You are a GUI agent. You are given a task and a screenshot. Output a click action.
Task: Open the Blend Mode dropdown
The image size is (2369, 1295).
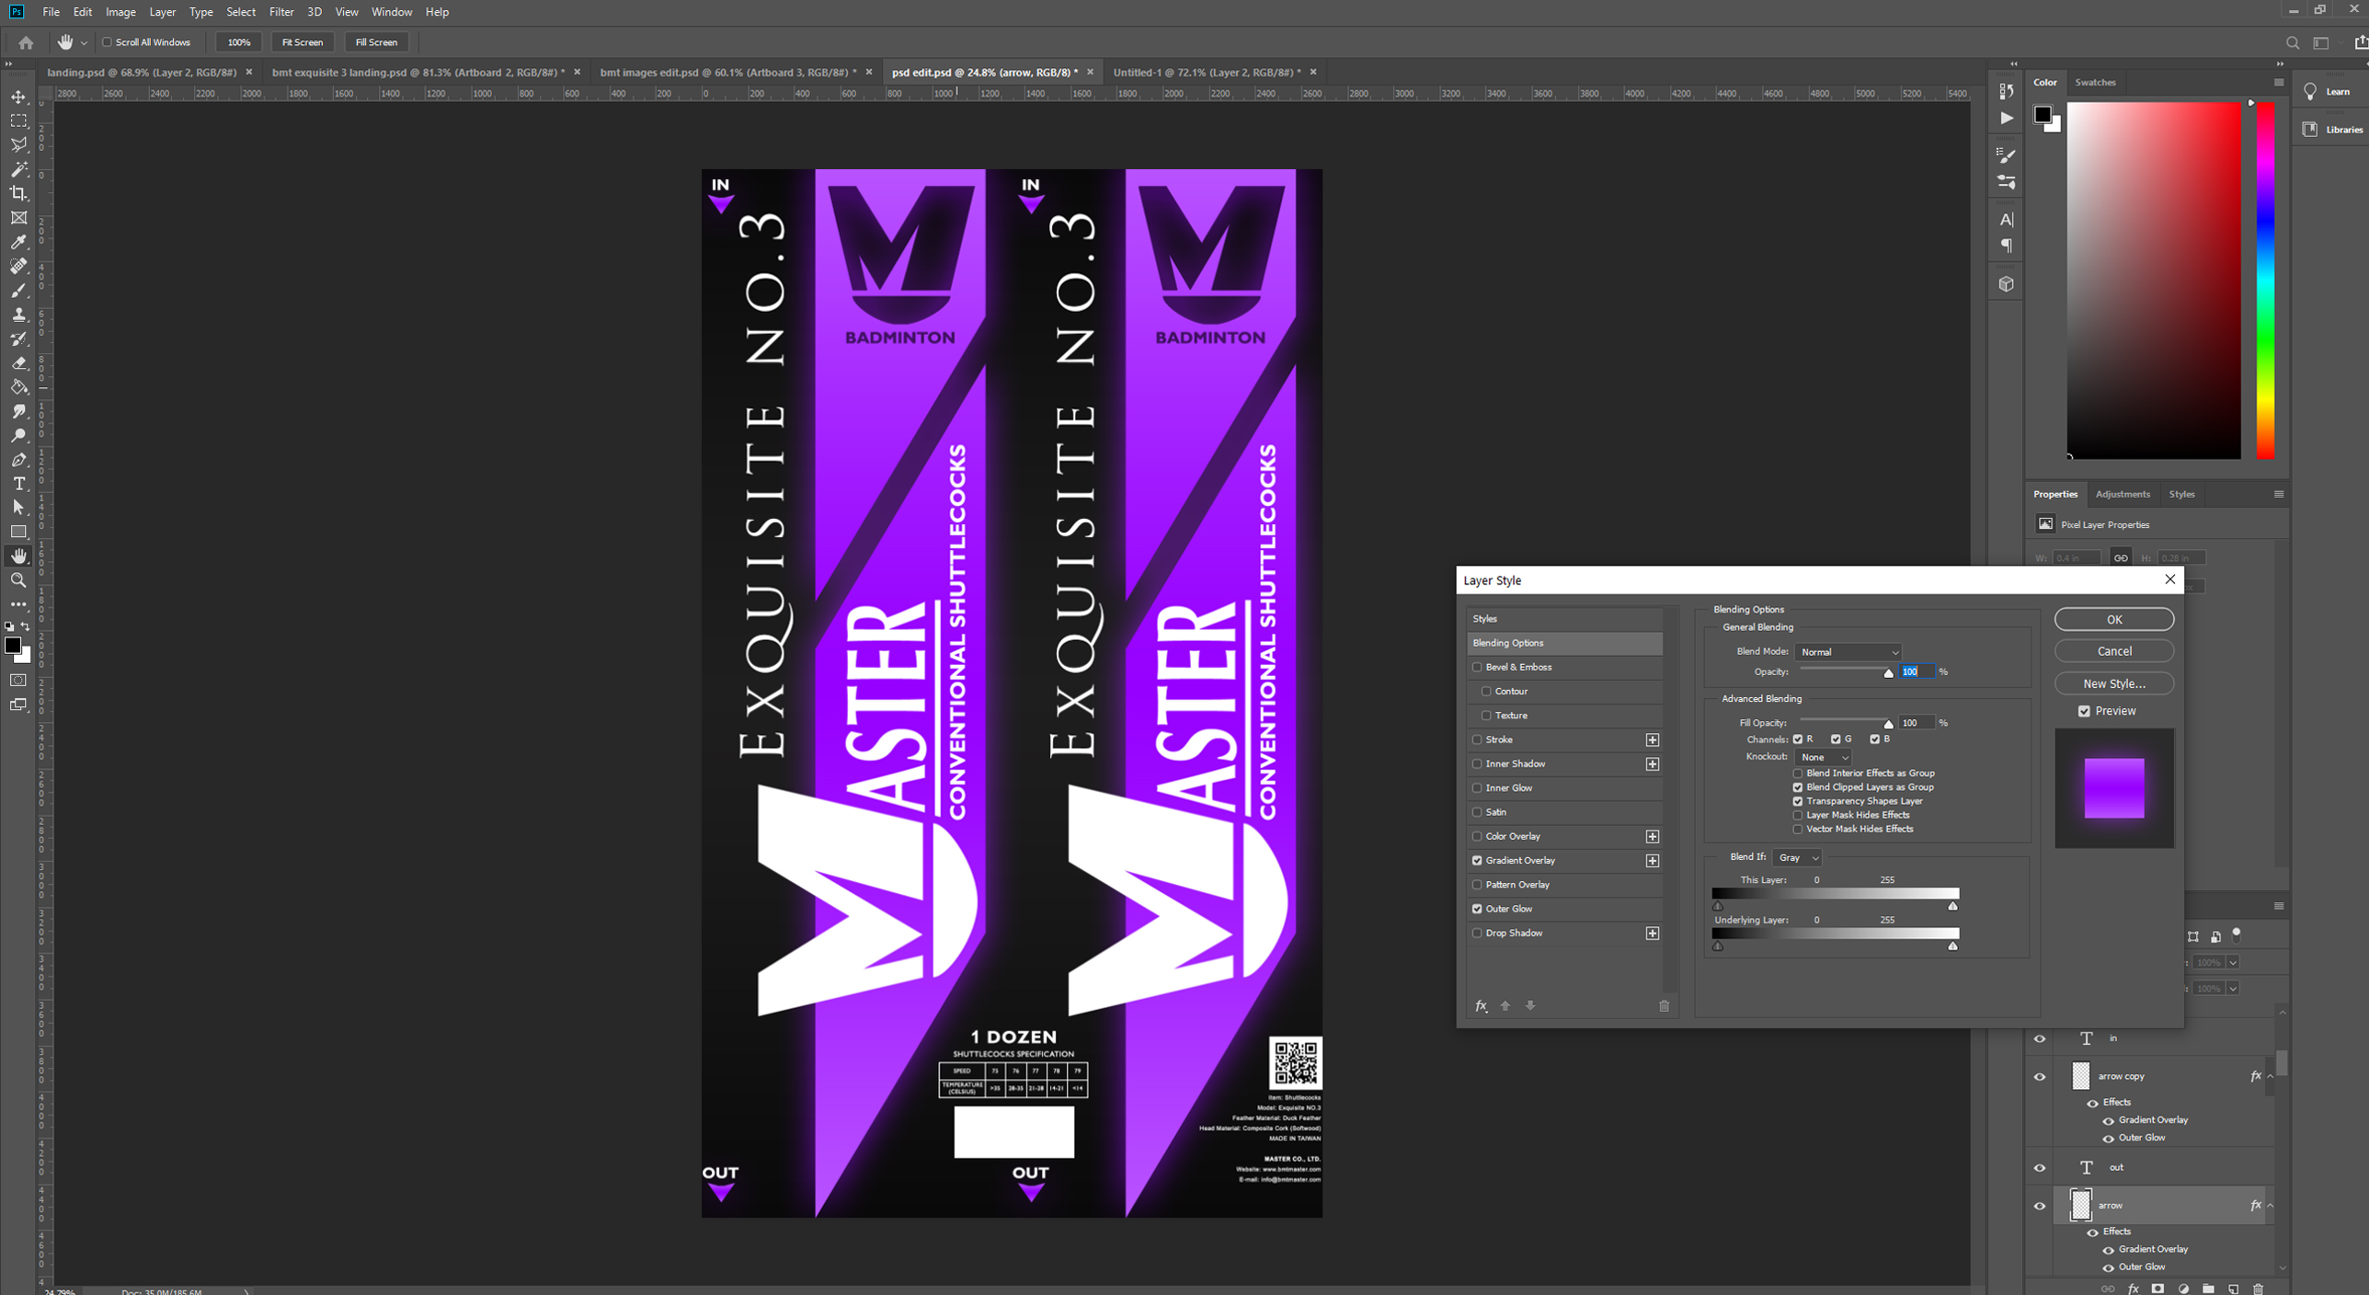[1848, 652]
